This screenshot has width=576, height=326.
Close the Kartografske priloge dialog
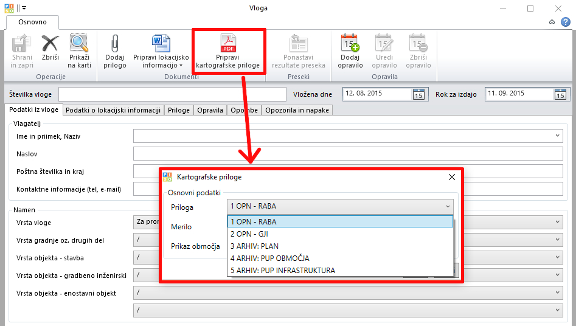point(451,177)
